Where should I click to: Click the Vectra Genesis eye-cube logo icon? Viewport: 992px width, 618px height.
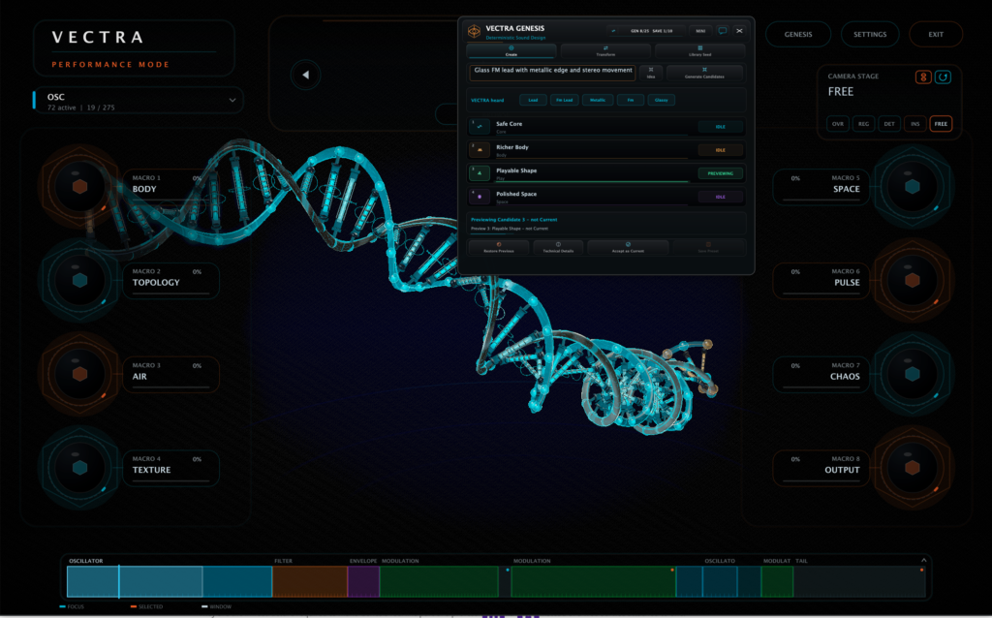(x=474, y=31)
